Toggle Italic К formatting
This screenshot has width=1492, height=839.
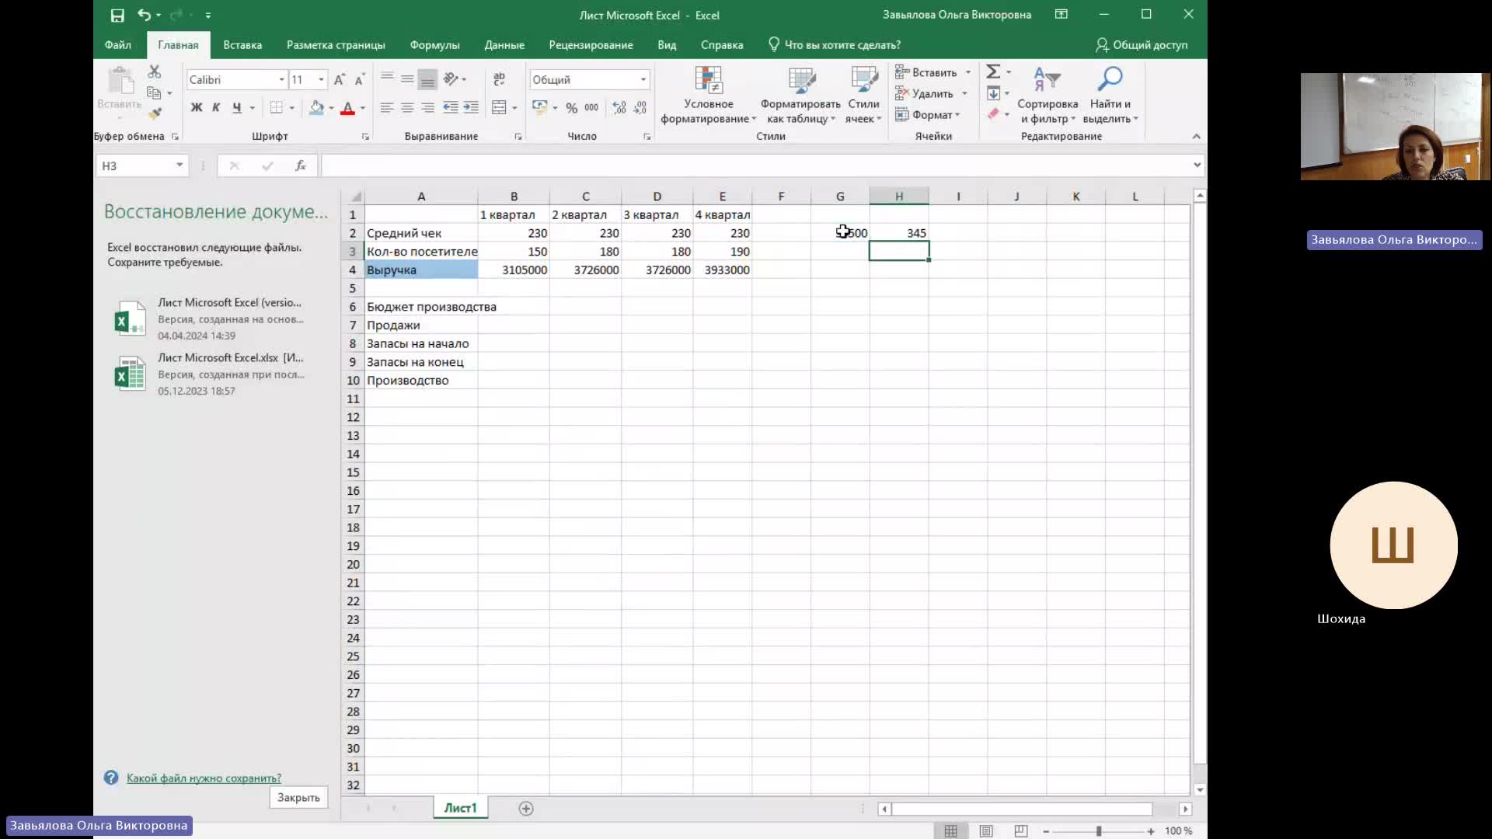(216, 108)
